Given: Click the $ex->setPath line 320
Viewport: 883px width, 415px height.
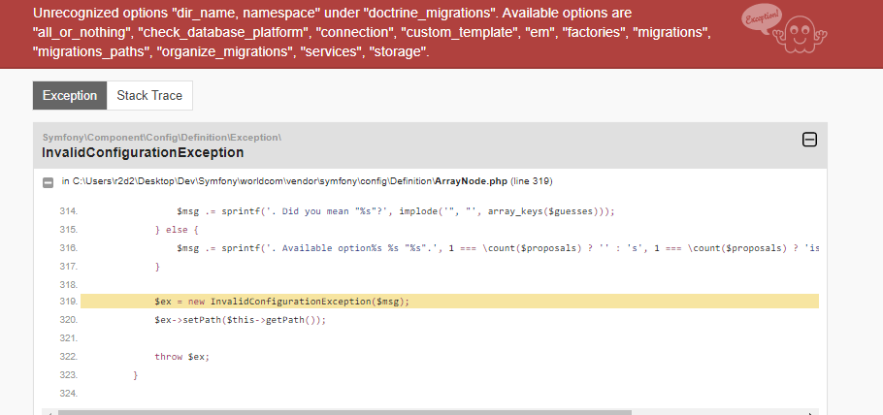Looking at the screenshot, I should tap(241, 320).
